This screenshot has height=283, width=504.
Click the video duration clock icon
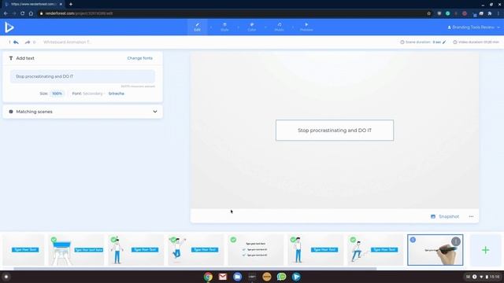coord(455,42)
